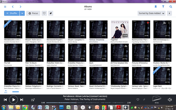Open Adobe Acrobat Reader from taskbar
Screen dimensions: 176x110
pos(119,107)
